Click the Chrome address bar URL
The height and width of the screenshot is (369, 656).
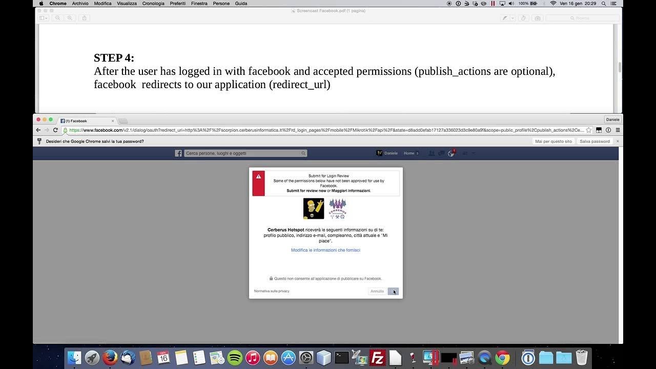coord(326,130)
